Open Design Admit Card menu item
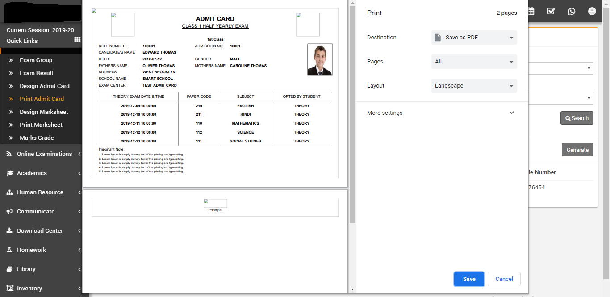610x297 pixels. click(45, 86)
